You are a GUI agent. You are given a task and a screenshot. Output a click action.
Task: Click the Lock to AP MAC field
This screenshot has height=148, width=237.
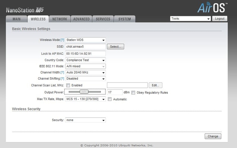click(85, 54)
